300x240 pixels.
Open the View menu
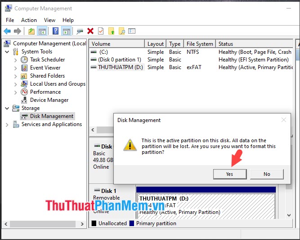[x=49, y=20]
